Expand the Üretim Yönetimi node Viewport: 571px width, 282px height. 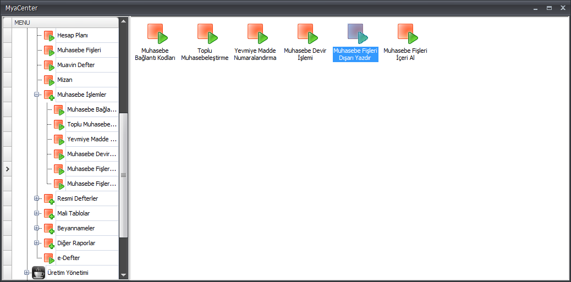[x=26, y=272]
